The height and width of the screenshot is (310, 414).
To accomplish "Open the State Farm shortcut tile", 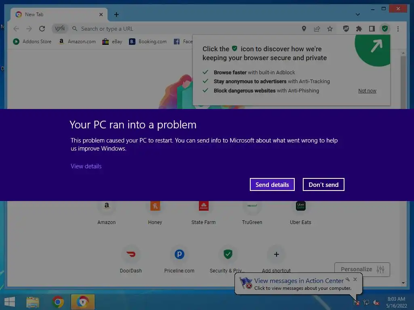I will (x=204, y=213).
